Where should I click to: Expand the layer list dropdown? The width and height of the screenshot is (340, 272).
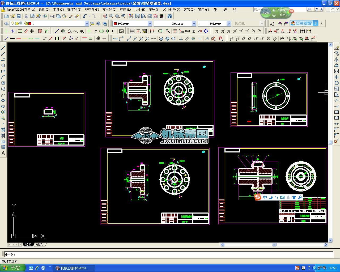(86, 24)
